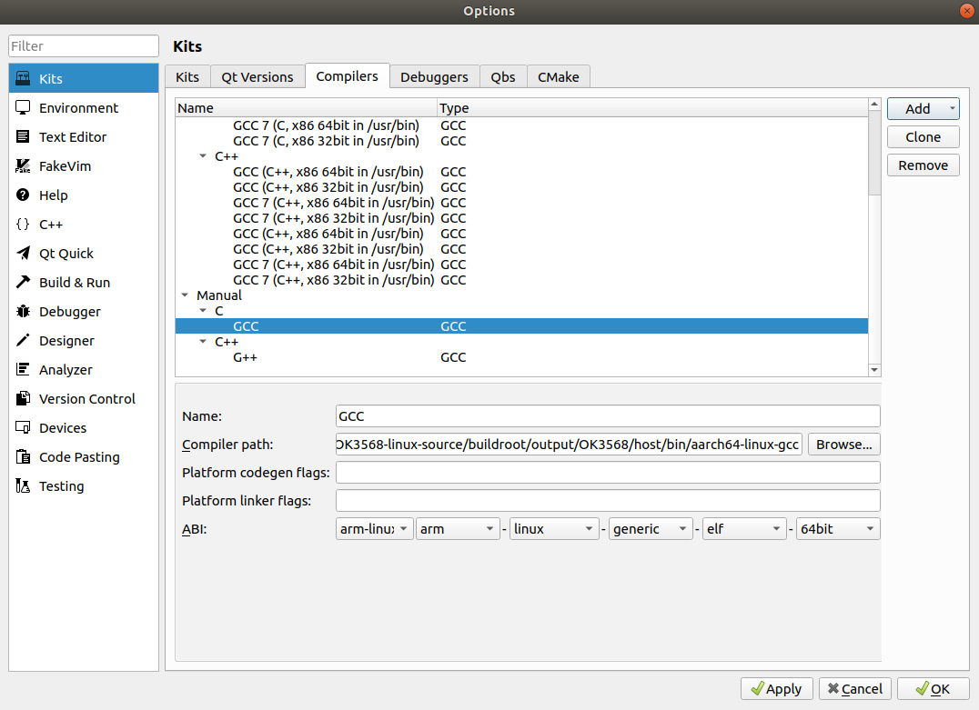The image size is (979, 710).
Task: Switch to the Qt Versions tab
Action: tap(257, 77)
